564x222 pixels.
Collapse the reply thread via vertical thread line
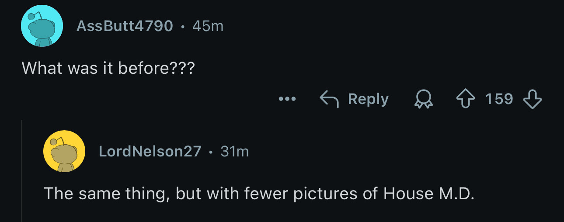point(22,170)
